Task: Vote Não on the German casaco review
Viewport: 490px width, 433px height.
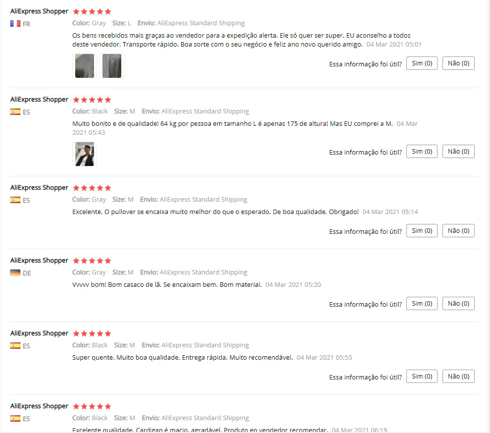Action: click(458, 304)
